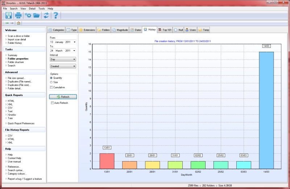This screenshot has width=290, height=189.
Task: Open the Search menu
Action: coord(14,8)
